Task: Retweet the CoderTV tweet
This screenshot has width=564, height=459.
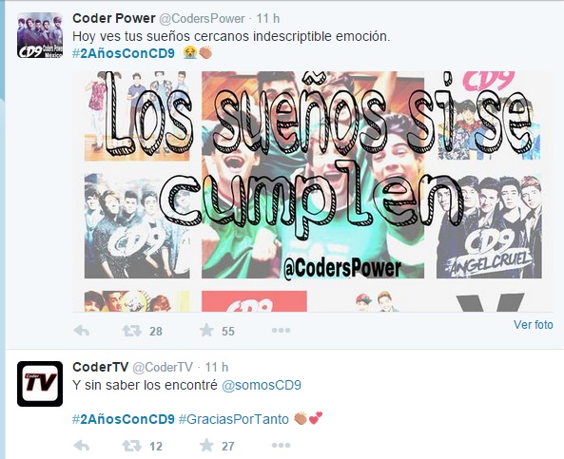Action: point(131,446)
